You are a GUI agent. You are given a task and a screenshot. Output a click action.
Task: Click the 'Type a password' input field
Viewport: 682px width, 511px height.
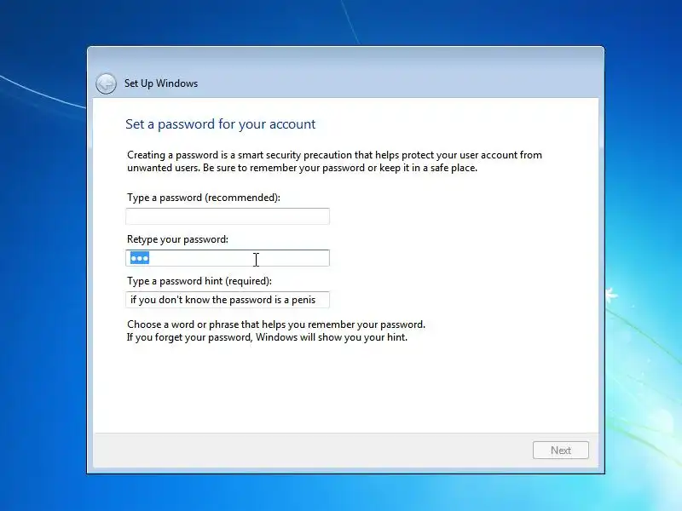228,216
